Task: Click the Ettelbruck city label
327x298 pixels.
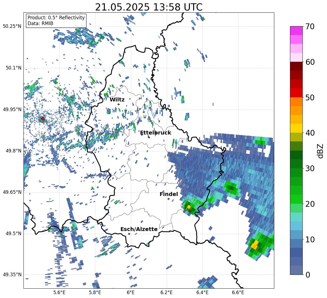Action: click(155, 133)
